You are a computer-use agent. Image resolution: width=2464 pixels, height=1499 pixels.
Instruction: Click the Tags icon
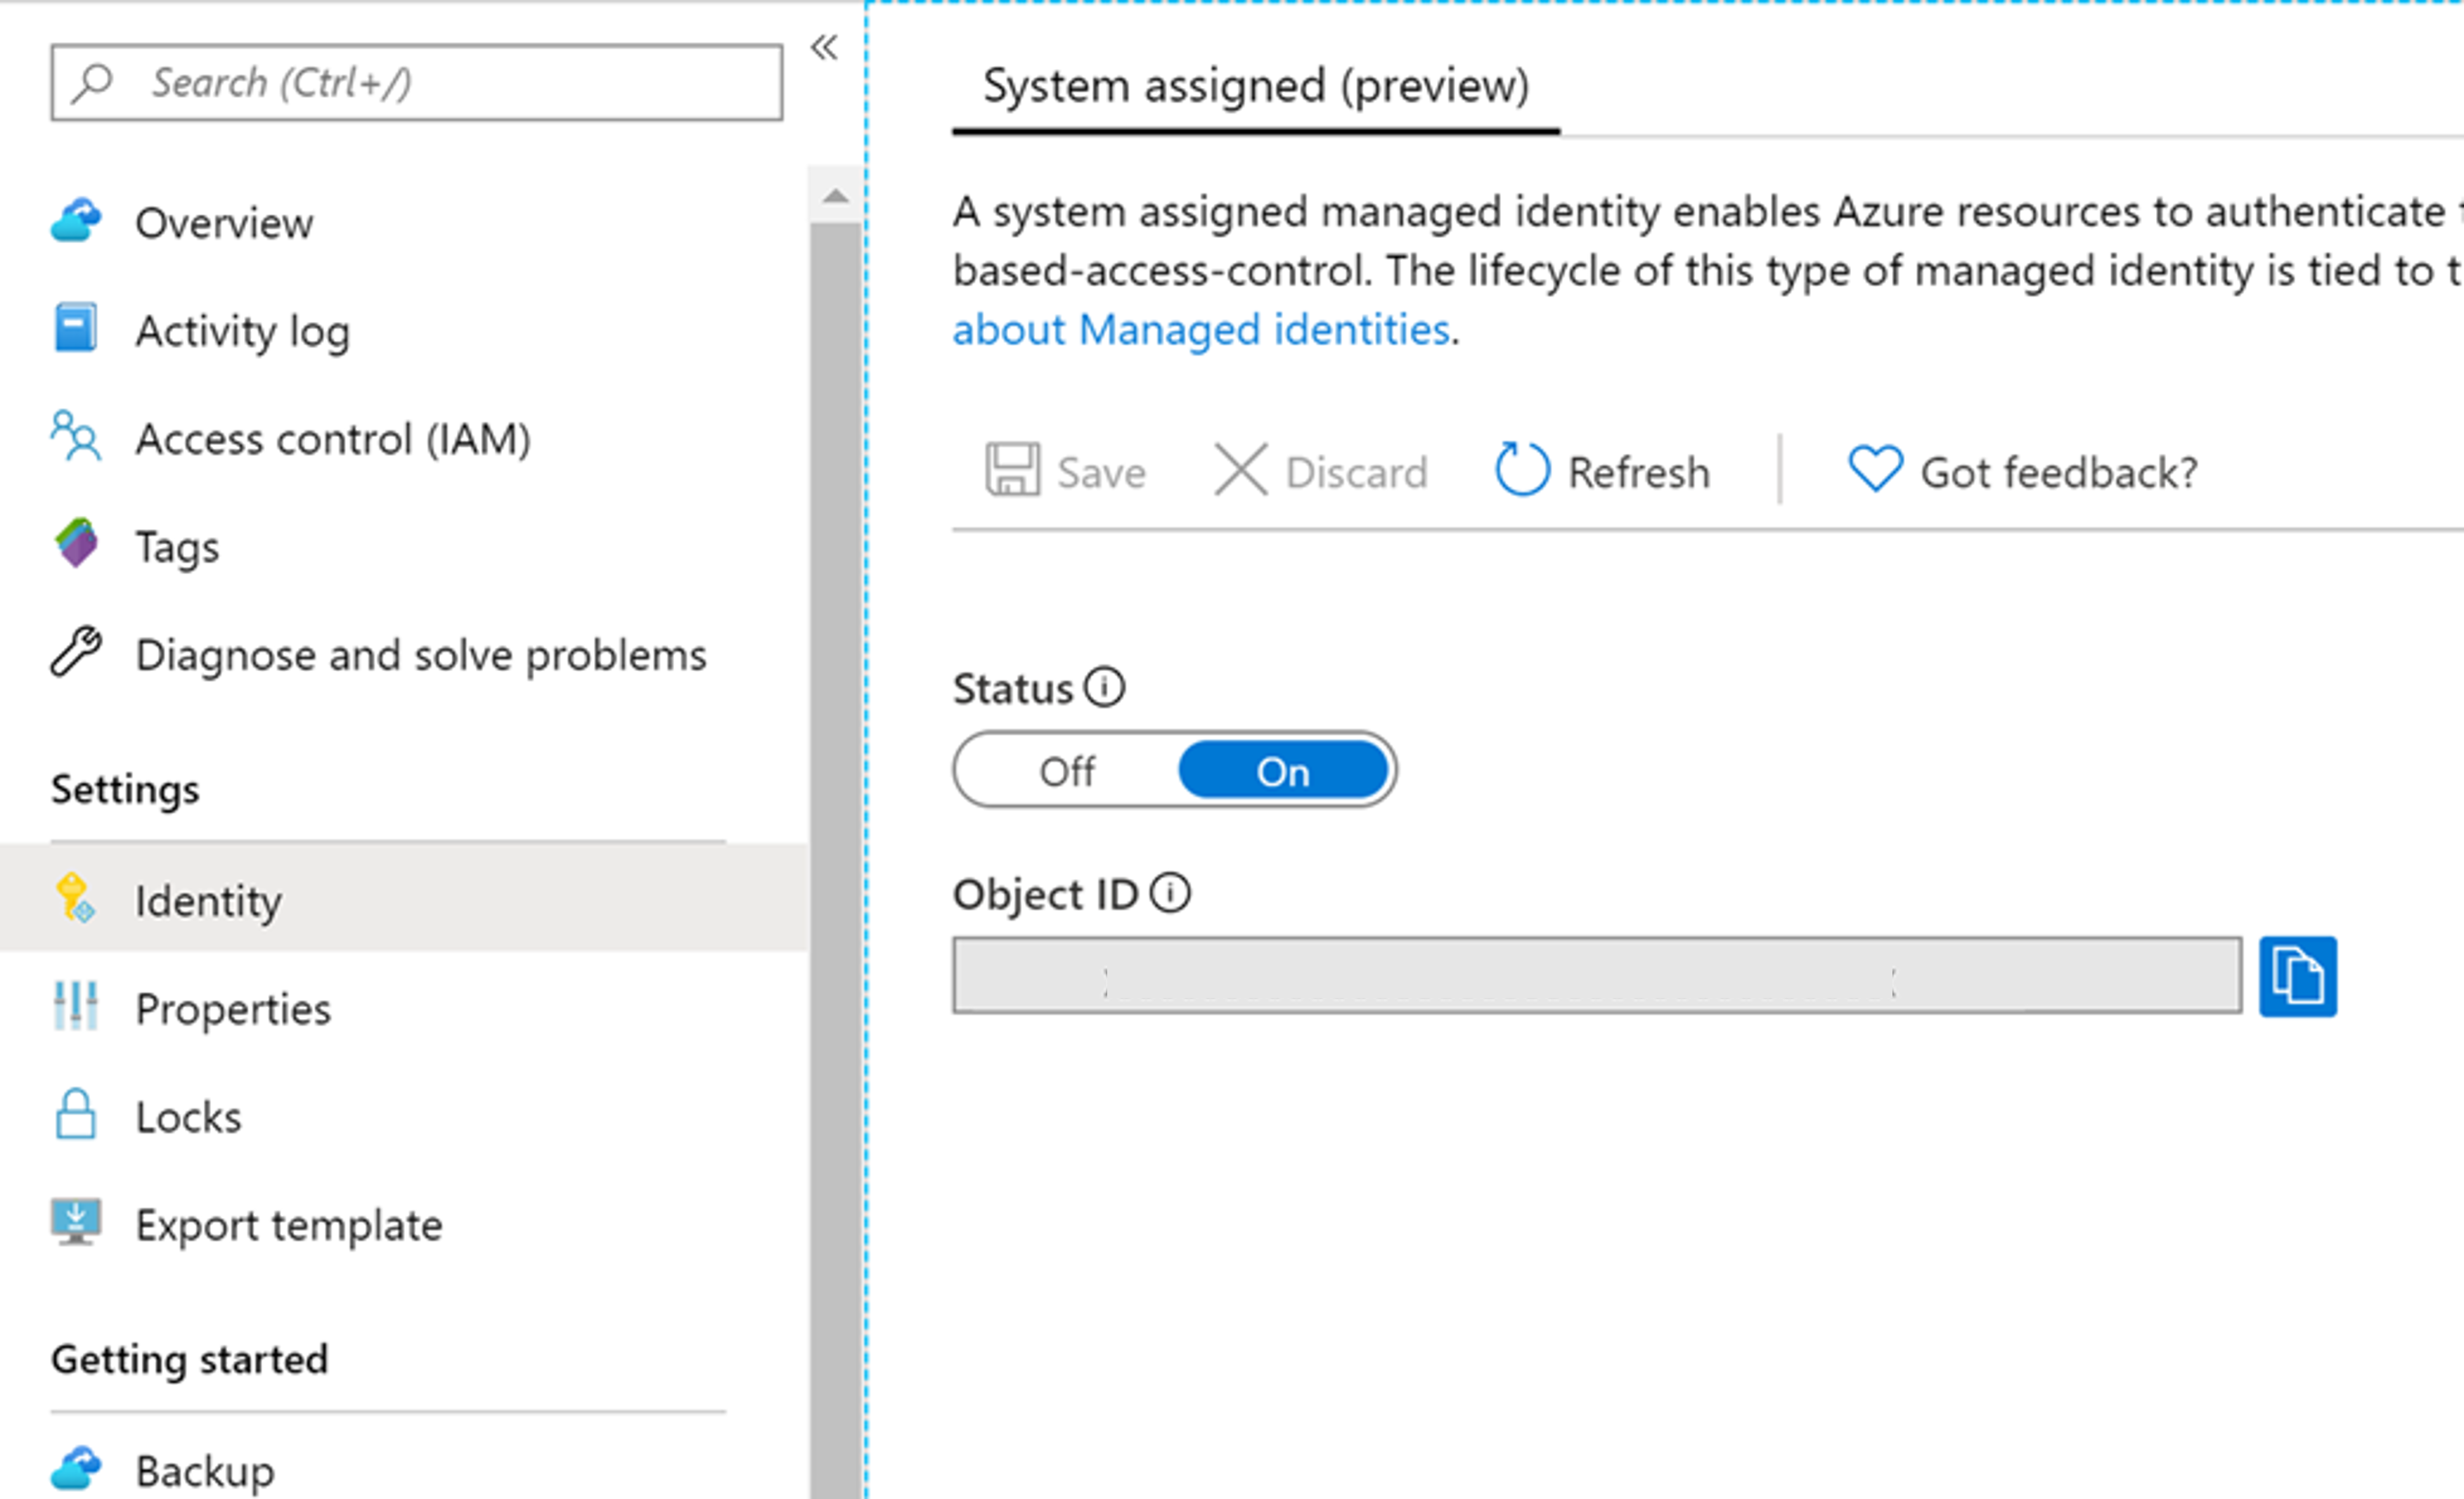pyautogui.click(x=76, y=545)
